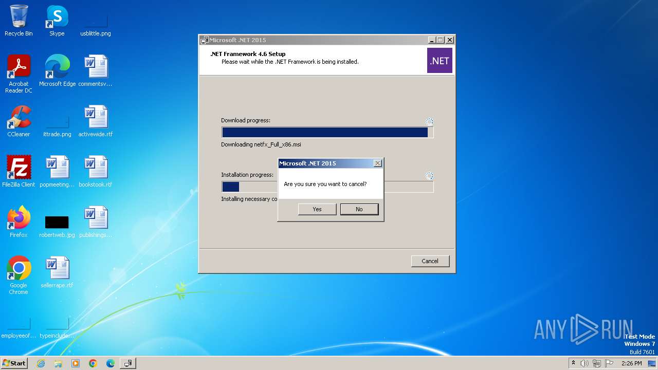Open Chrome from the taskbar
658x370 pixels.
click(93, 363)
